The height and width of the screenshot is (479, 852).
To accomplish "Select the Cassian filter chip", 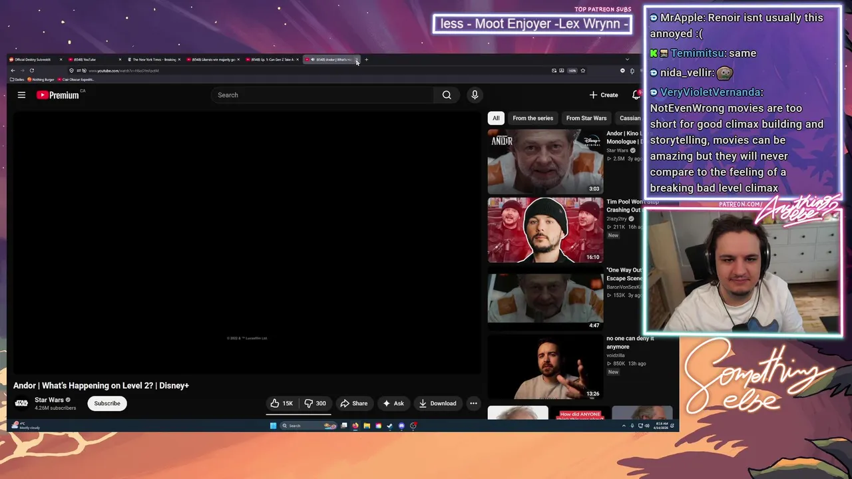I will point(630,118).
